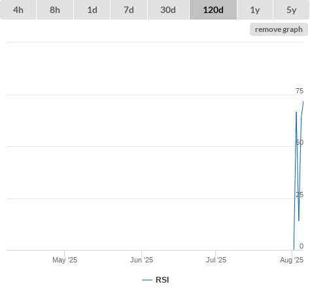Click the 0 y-axis value label
This screenshot has width=310, height=297.
point(301,246)
